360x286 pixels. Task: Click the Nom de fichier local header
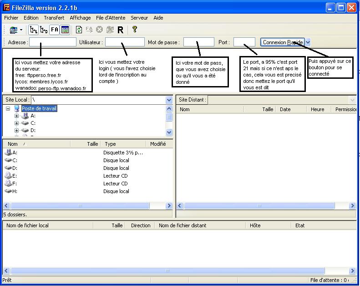48,225
